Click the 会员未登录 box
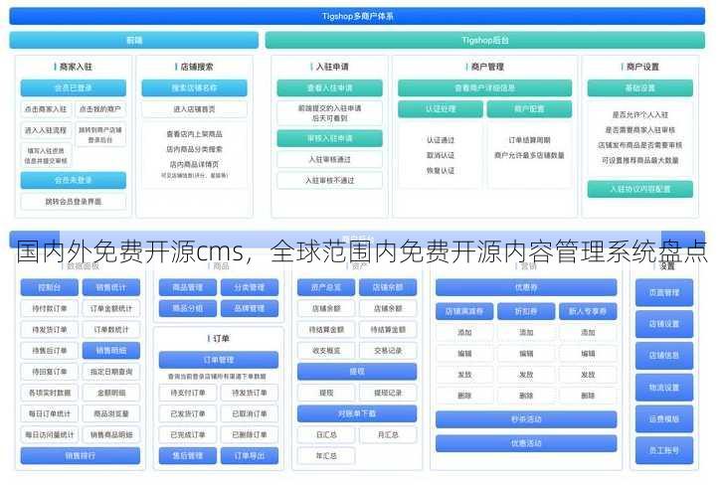Image resolution: width=721 pixels, height=487 pixels. click(x=74, y=180)
